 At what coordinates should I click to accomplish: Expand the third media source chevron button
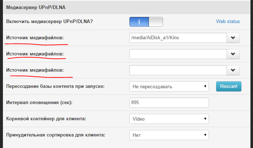233,70
